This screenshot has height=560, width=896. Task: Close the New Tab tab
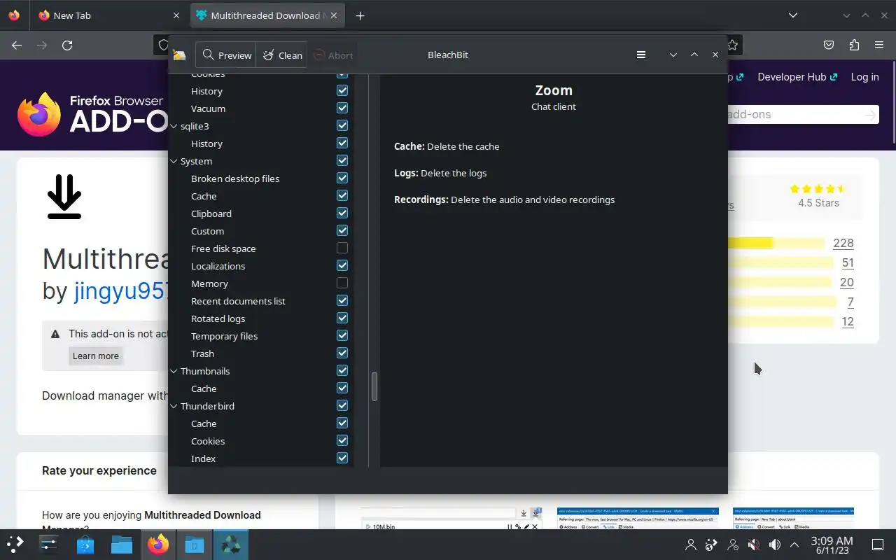[176, 15]
